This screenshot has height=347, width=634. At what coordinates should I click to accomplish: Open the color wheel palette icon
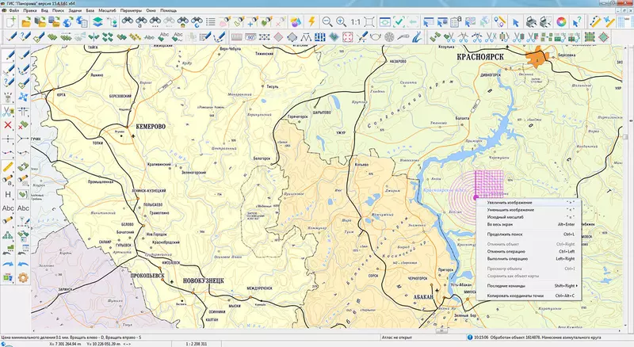point(561,21)
